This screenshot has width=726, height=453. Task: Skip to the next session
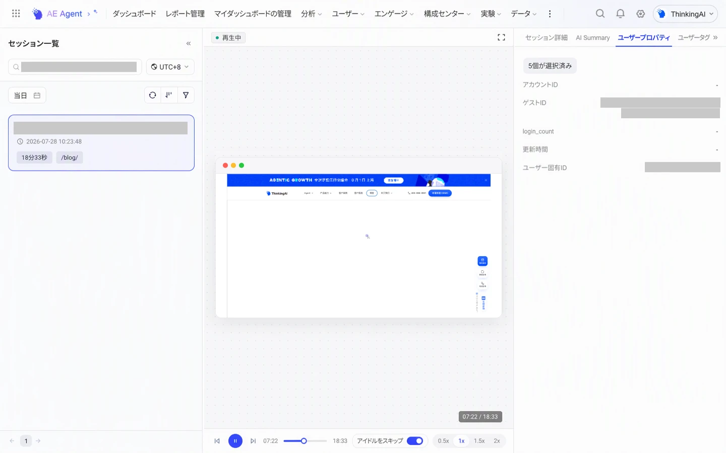point(253,441)
